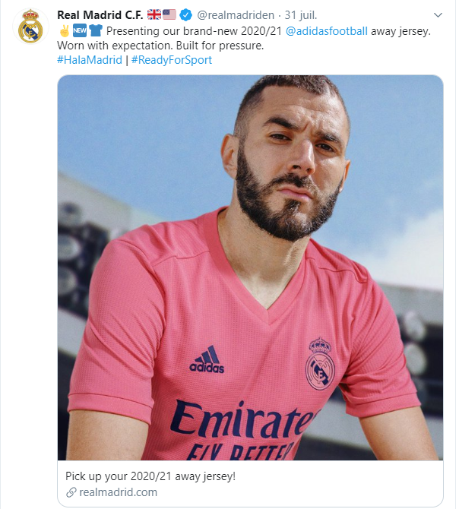Open the #HalaMadrid hashtag
Screen dimensions: 459x509
pos(90,60)
